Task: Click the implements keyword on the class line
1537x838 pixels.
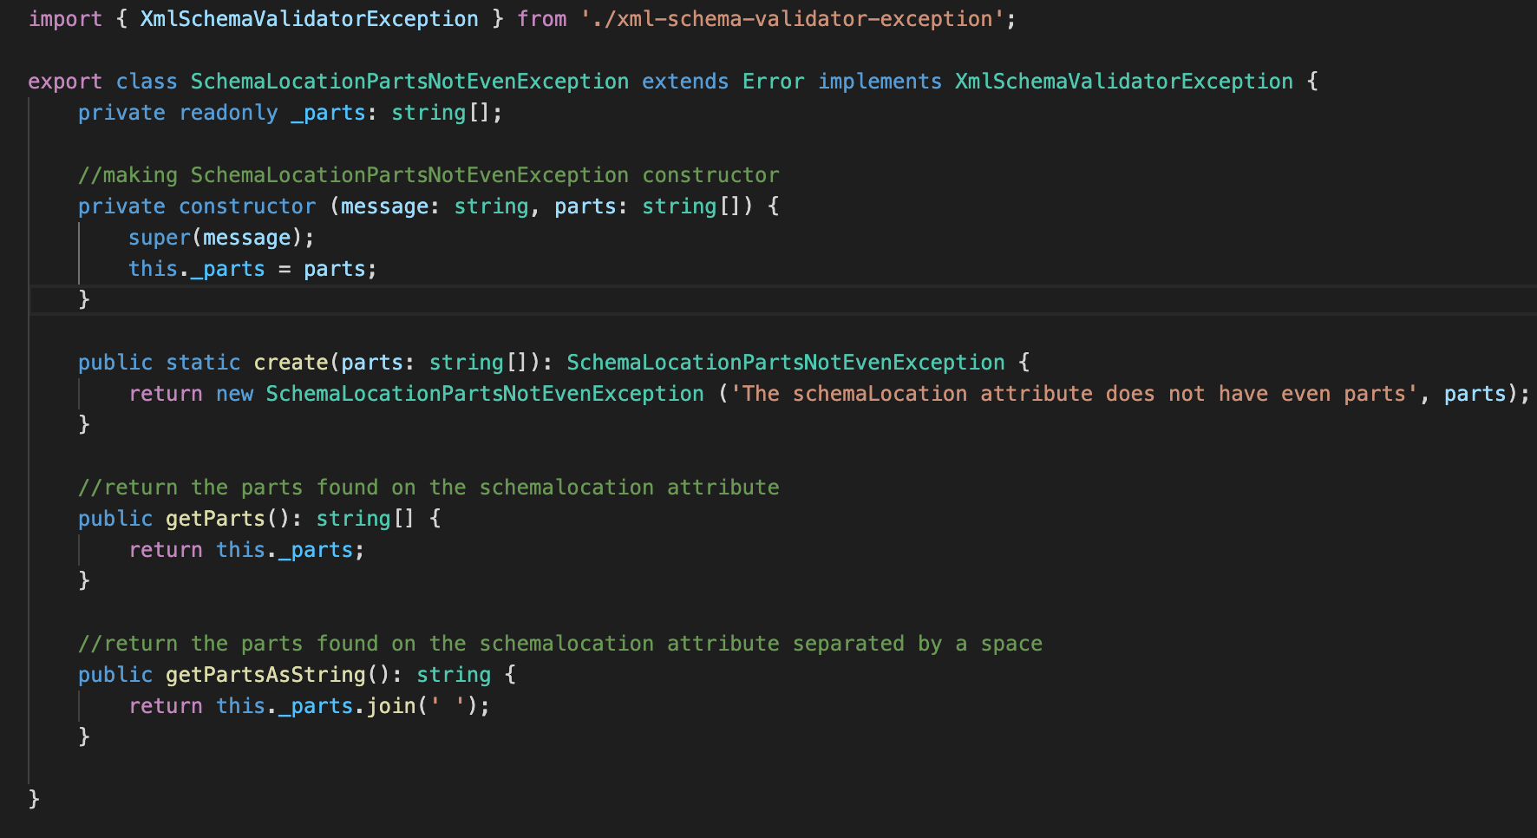Action: (880, 81)
